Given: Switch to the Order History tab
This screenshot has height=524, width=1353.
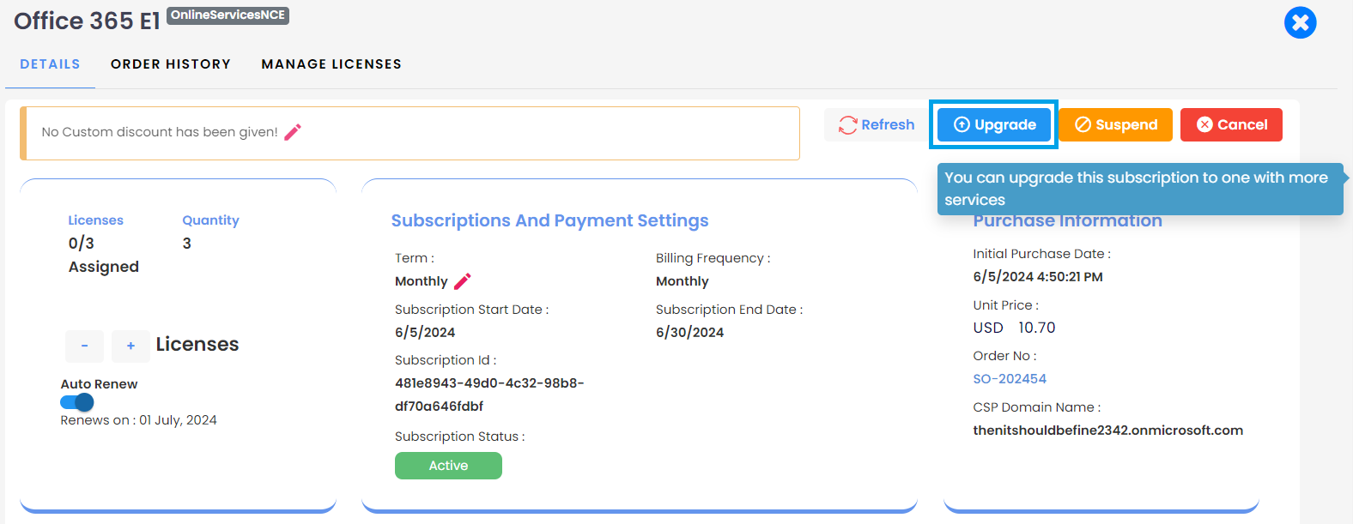Looking at the screenshot, I should click(171, 64).
